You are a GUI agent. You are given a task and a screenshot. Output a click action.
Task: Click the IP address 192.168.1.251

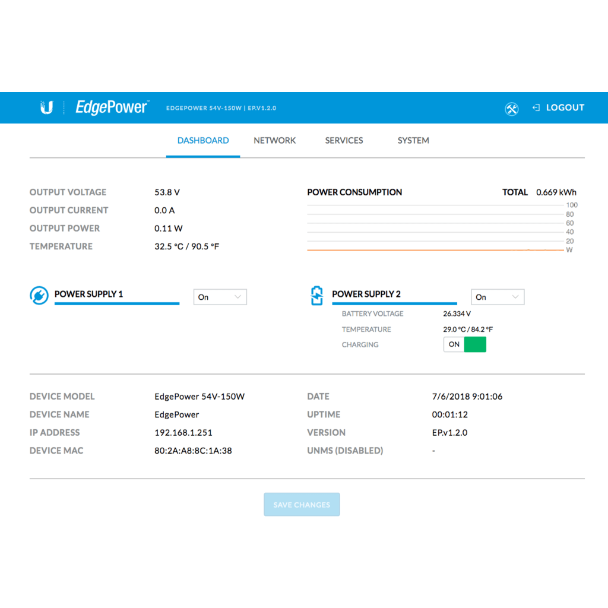point(183,433)
